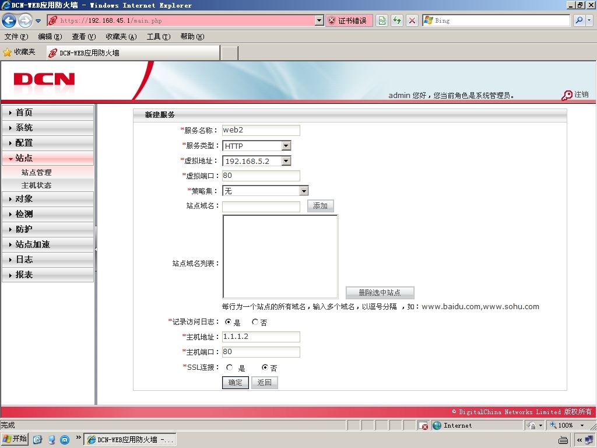Open the 工具(T) menu
Viewport: 597px width, 448px height.
coord(159,37)
